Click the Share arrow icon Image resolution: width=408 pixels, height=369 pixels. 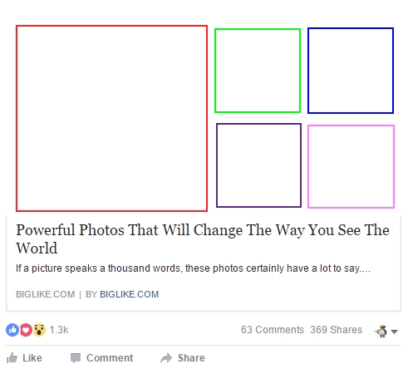166,358
